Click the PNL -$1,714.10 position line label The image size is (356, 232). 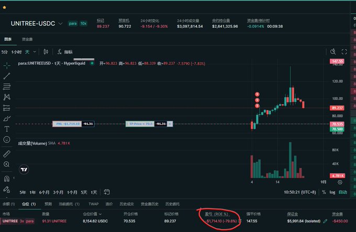(x=67, y=124)
